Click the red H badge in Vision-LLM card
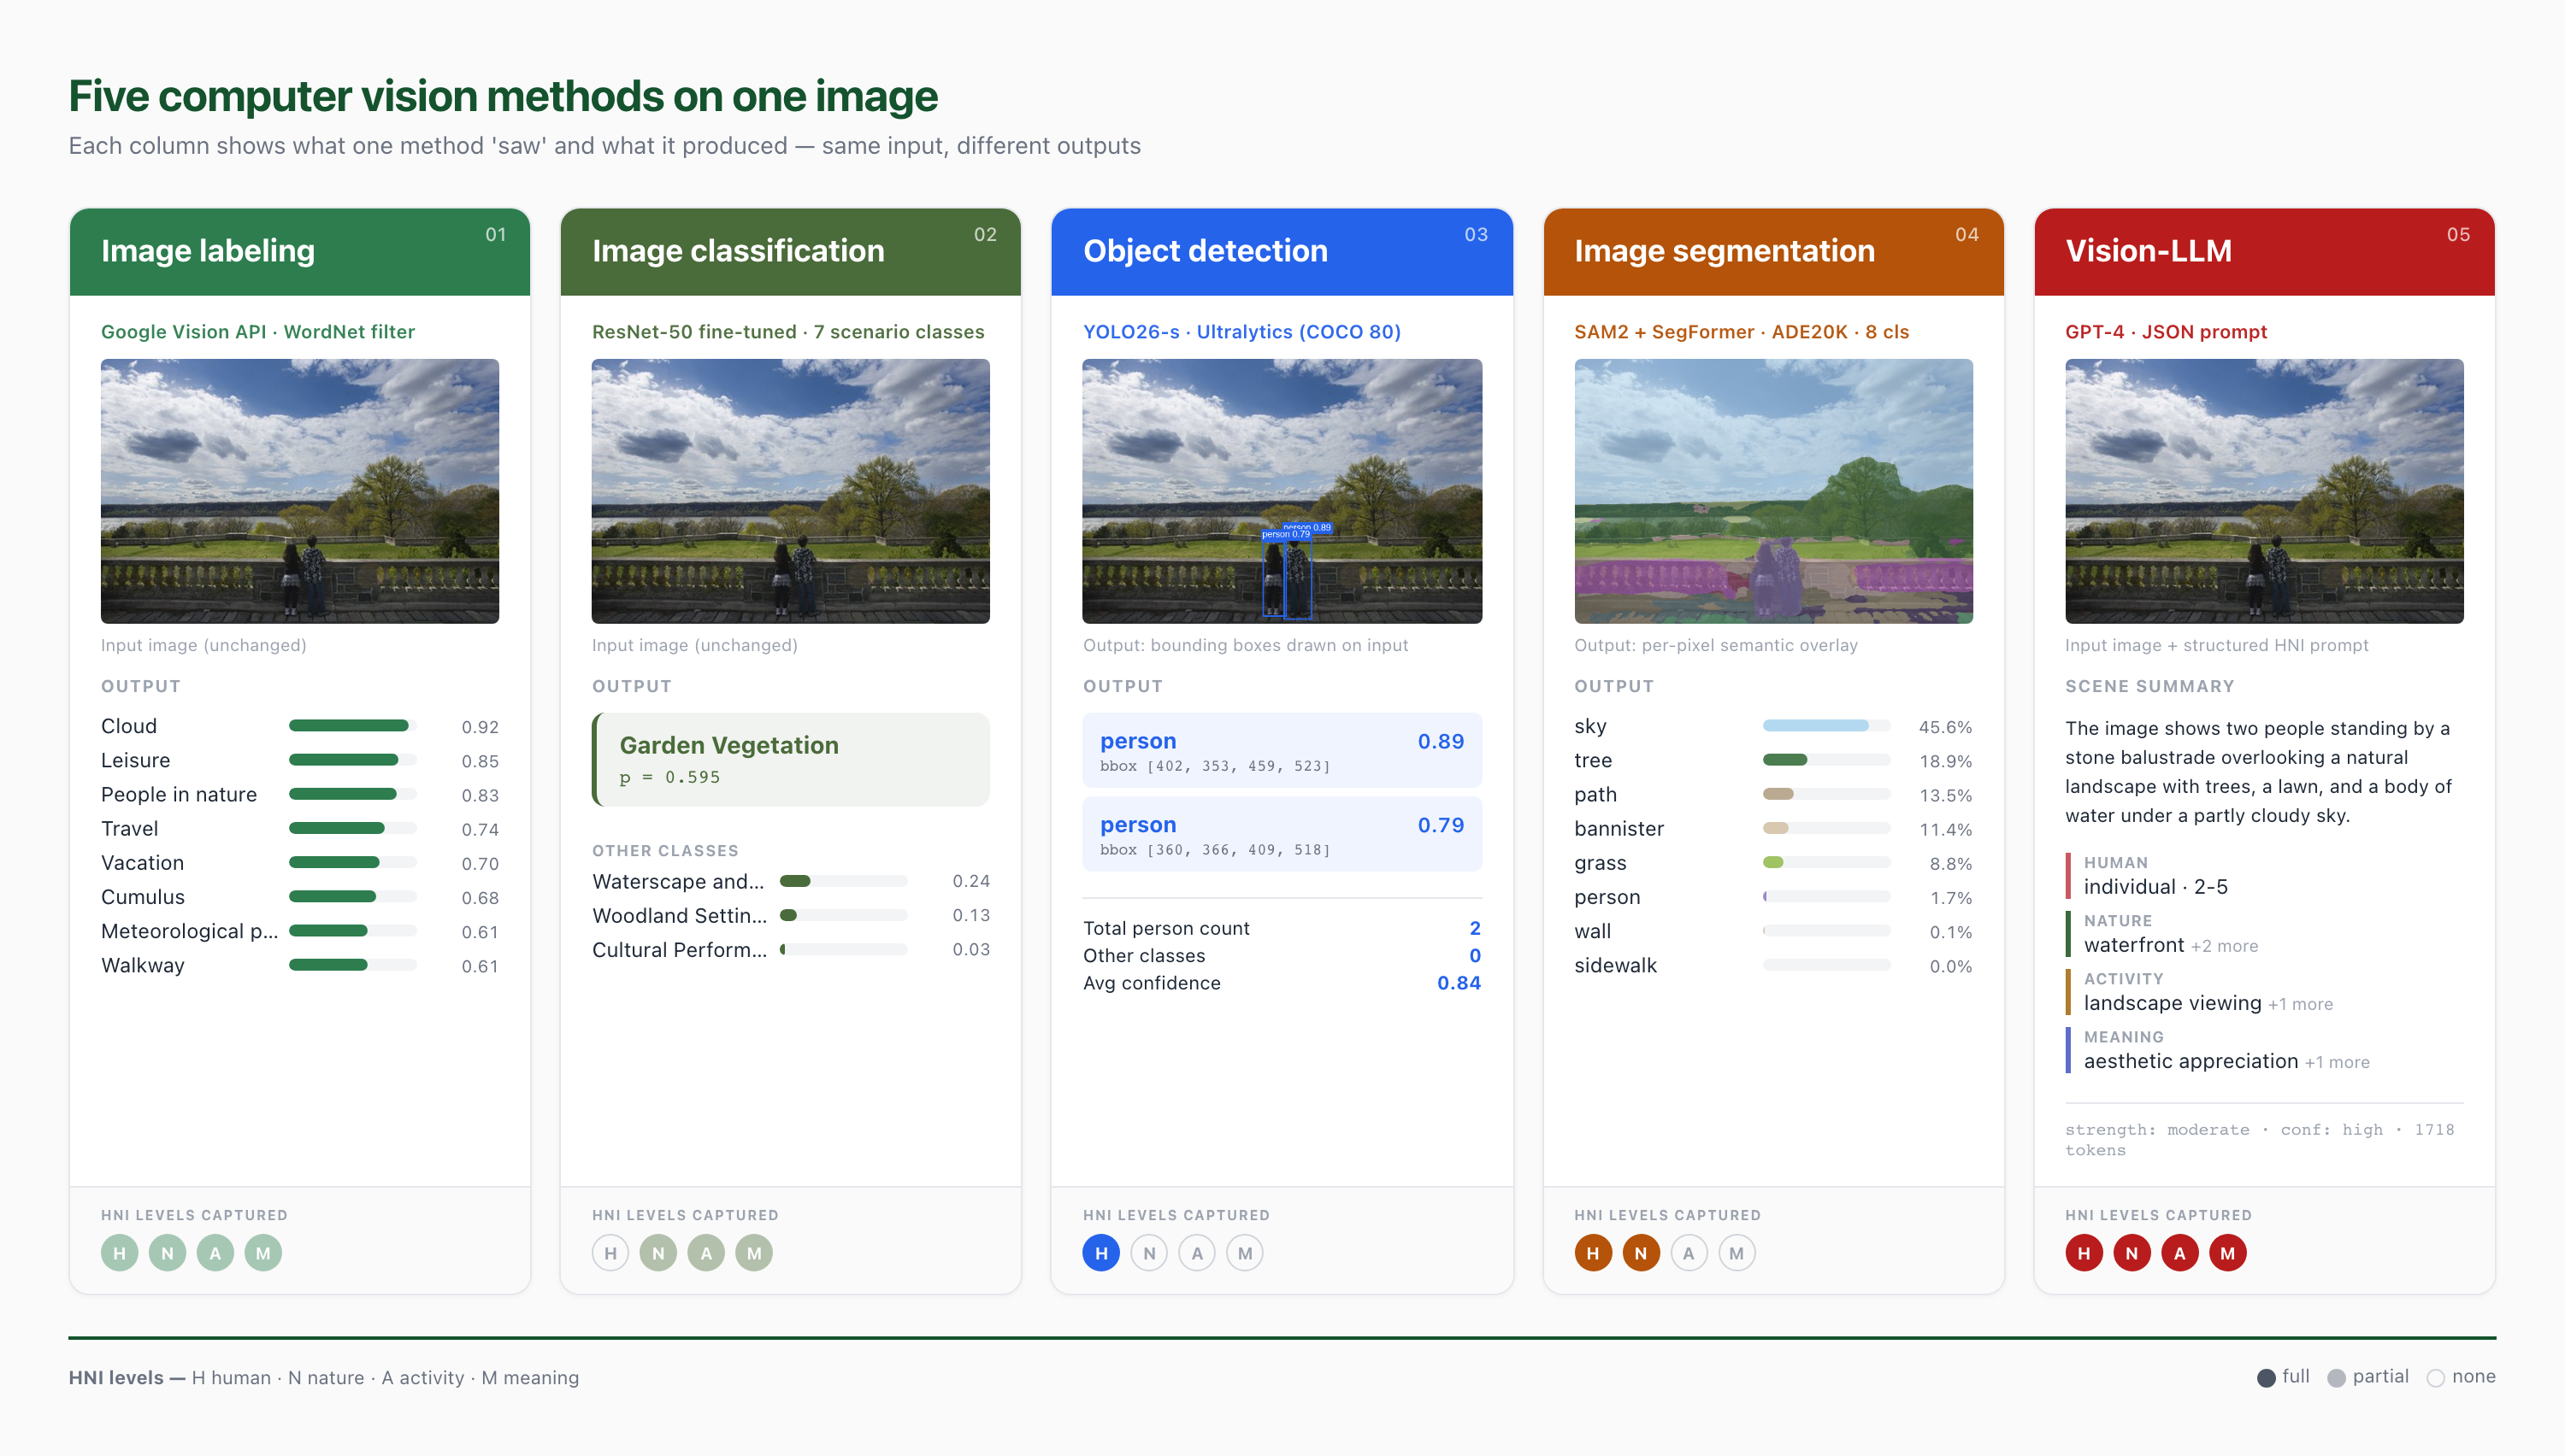Viewport: 2565px width, 1456px height. click(x=2084, y=1253)
